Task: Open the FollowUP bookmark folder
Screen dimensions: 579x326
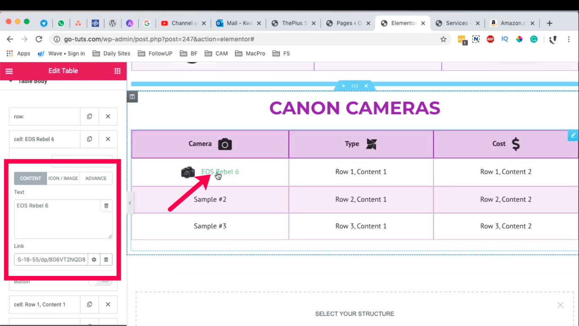Action: tap(155, 53)
